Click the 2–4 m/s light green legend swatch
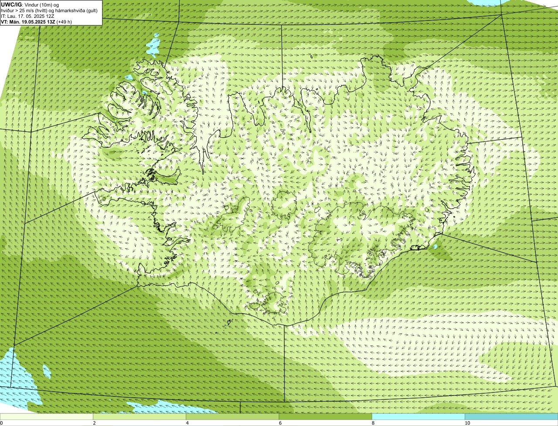Screen dimensions: 558x426 click(139, 417)
